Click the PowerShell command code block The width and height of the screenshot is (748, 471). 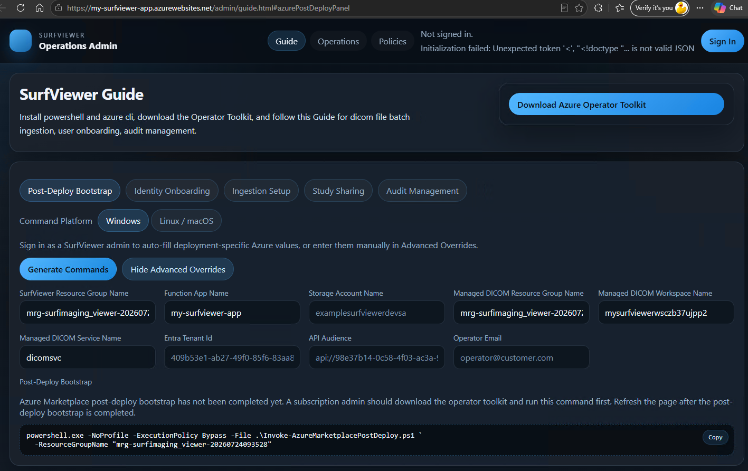[377, 440]
